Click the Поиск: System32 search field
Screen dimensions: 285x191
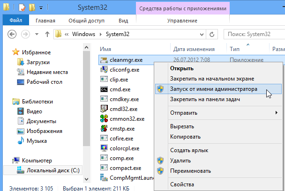(255, 34)
